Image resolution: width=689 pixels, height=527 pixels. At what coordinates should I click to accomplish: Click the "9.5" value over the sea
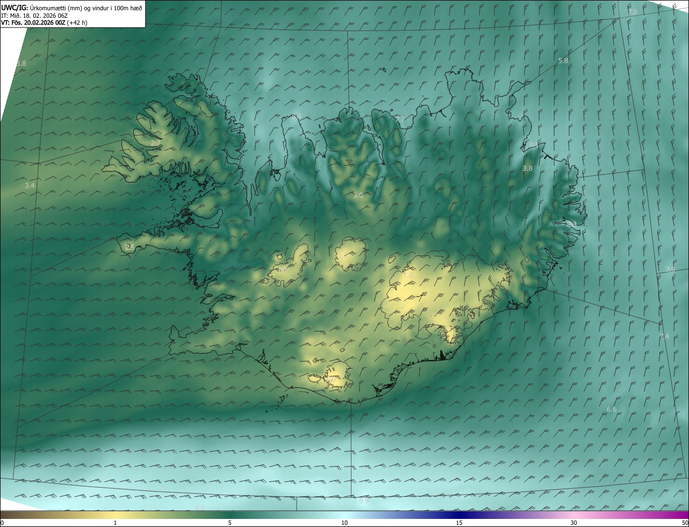tap(200, 508)
